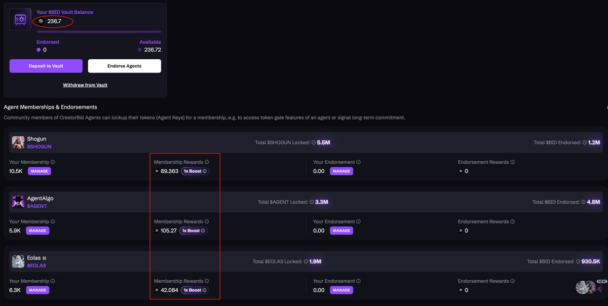608x306 pixels.
Task: Click info icon beside AgentAlgo Your Endorsement
Action: [359, 221]
